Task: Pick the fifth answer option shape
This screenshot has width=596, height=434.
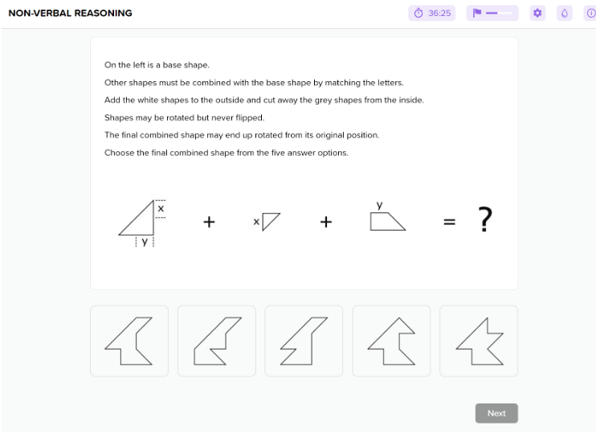Action: (479, 341)
